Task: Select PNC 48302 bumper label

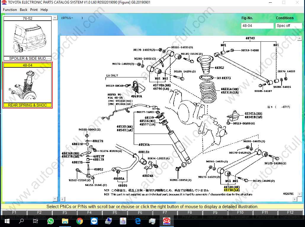Action: (x=219, y=68)
